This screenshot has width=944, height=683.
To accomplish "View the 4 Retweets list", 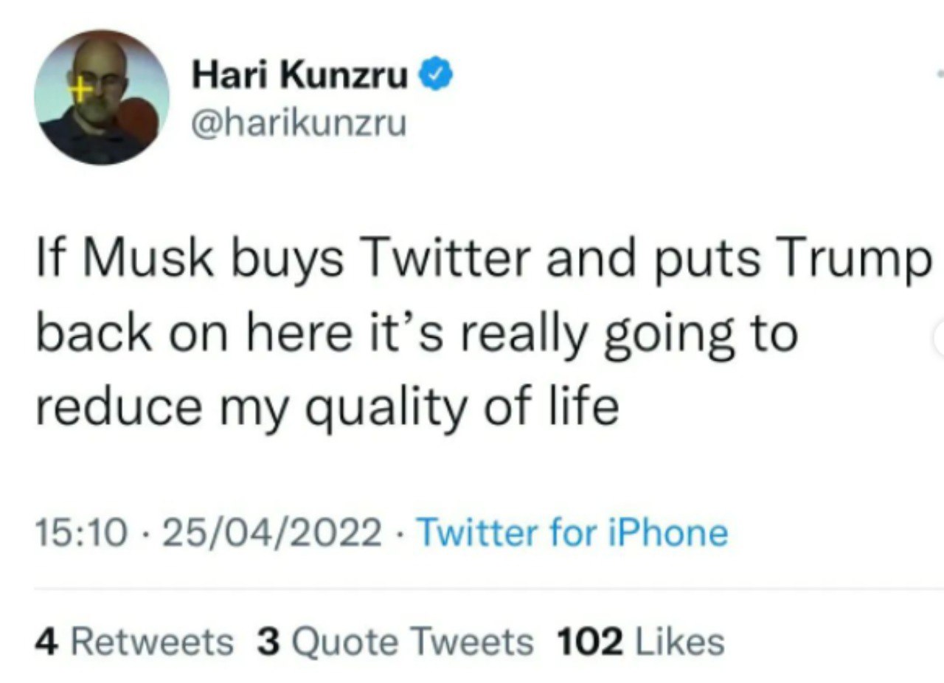I will click(133, 642).
